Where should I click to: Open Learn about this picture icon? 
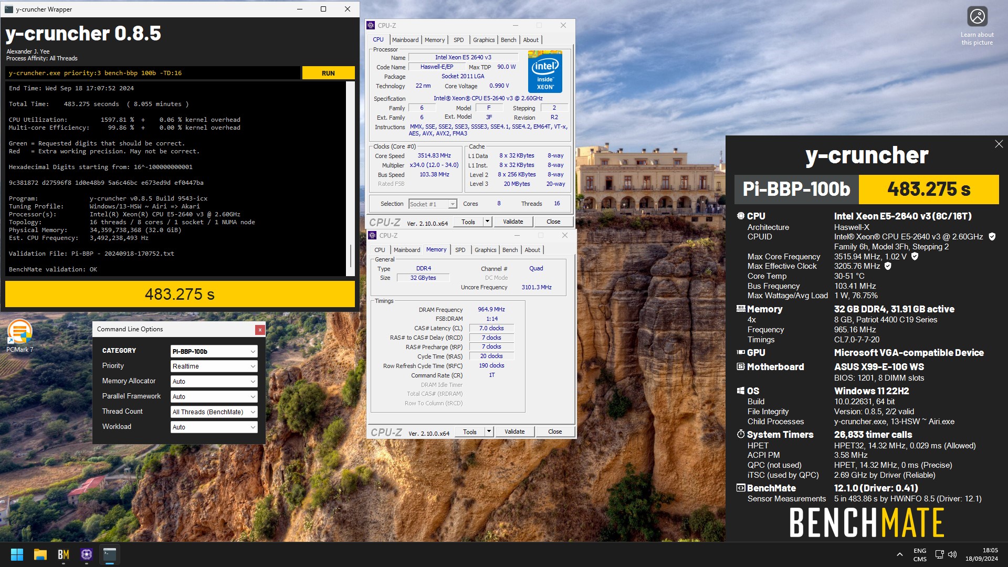click(977, 16)
